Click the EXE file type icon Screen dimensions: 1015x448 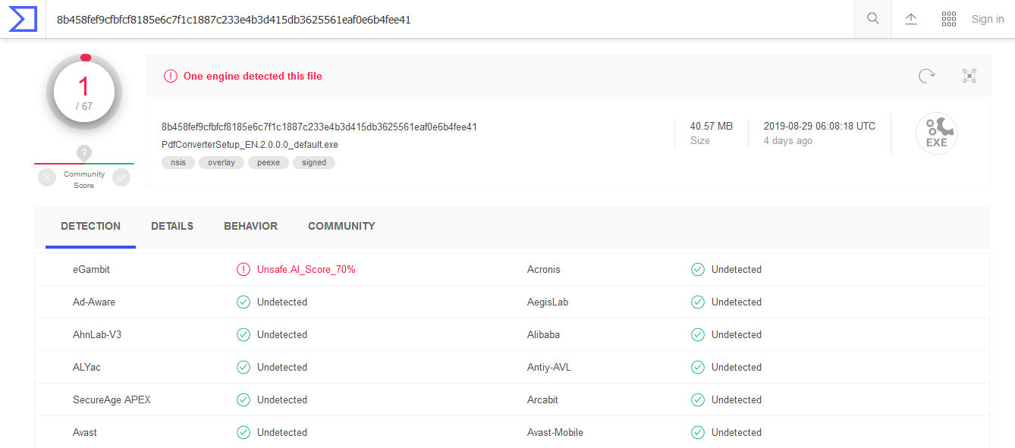click(x=937, y=133)
